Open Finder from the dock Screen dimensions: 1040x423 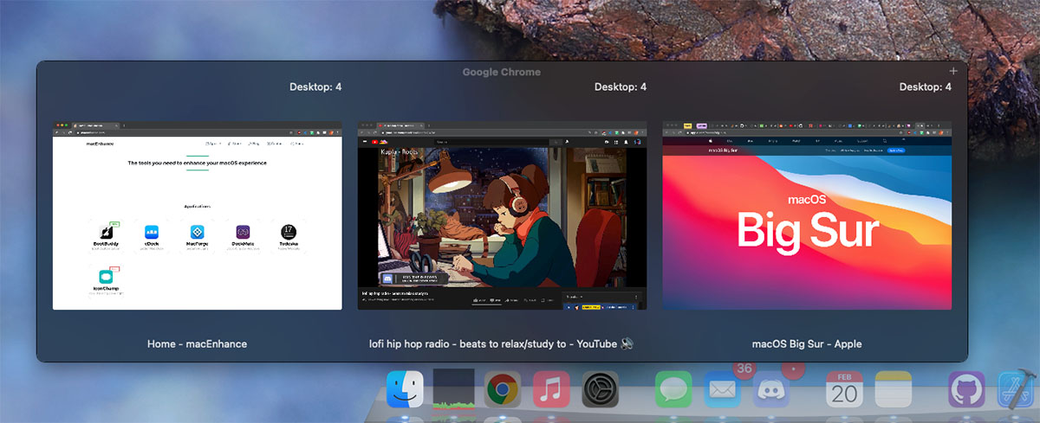pos(405,389)
